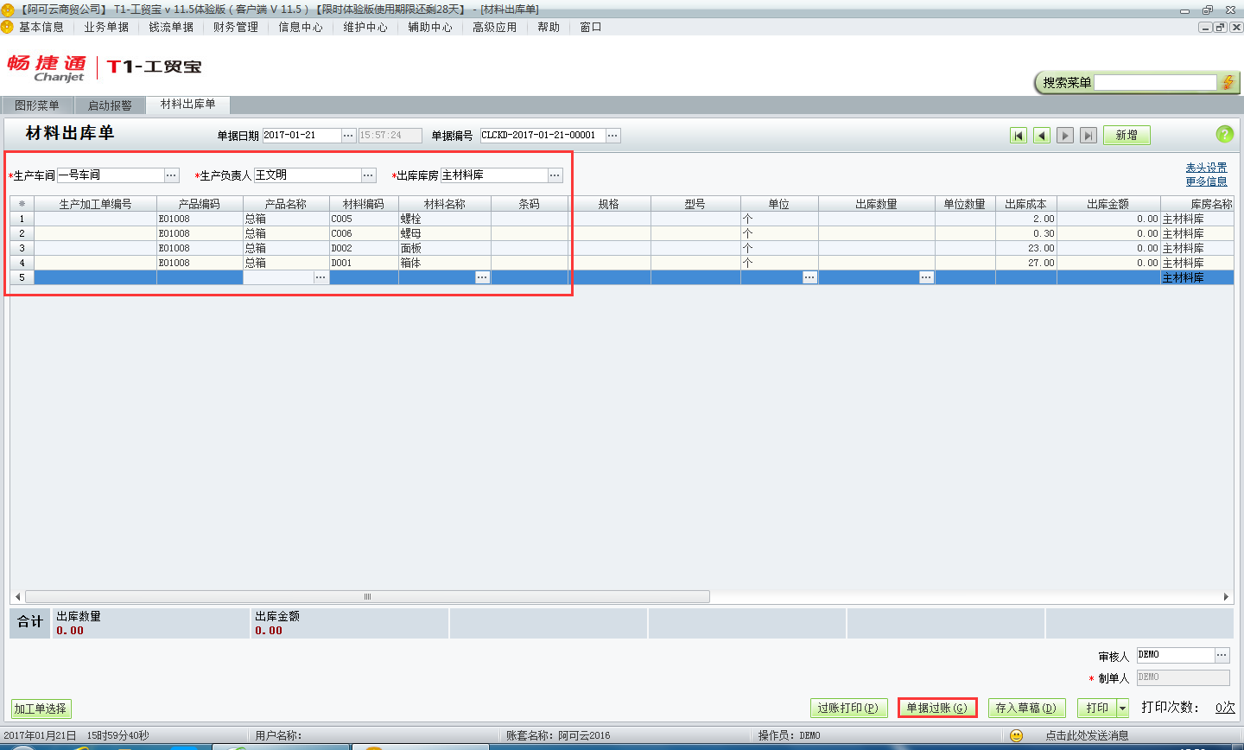Go to the next document record

coord(1065,136)
